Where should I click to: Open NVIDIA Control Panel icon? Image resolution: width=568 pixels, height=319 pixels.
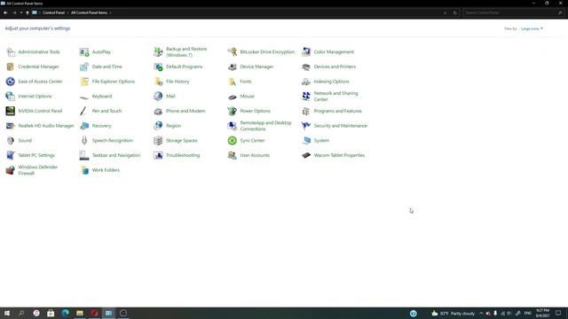click(11, 111)
